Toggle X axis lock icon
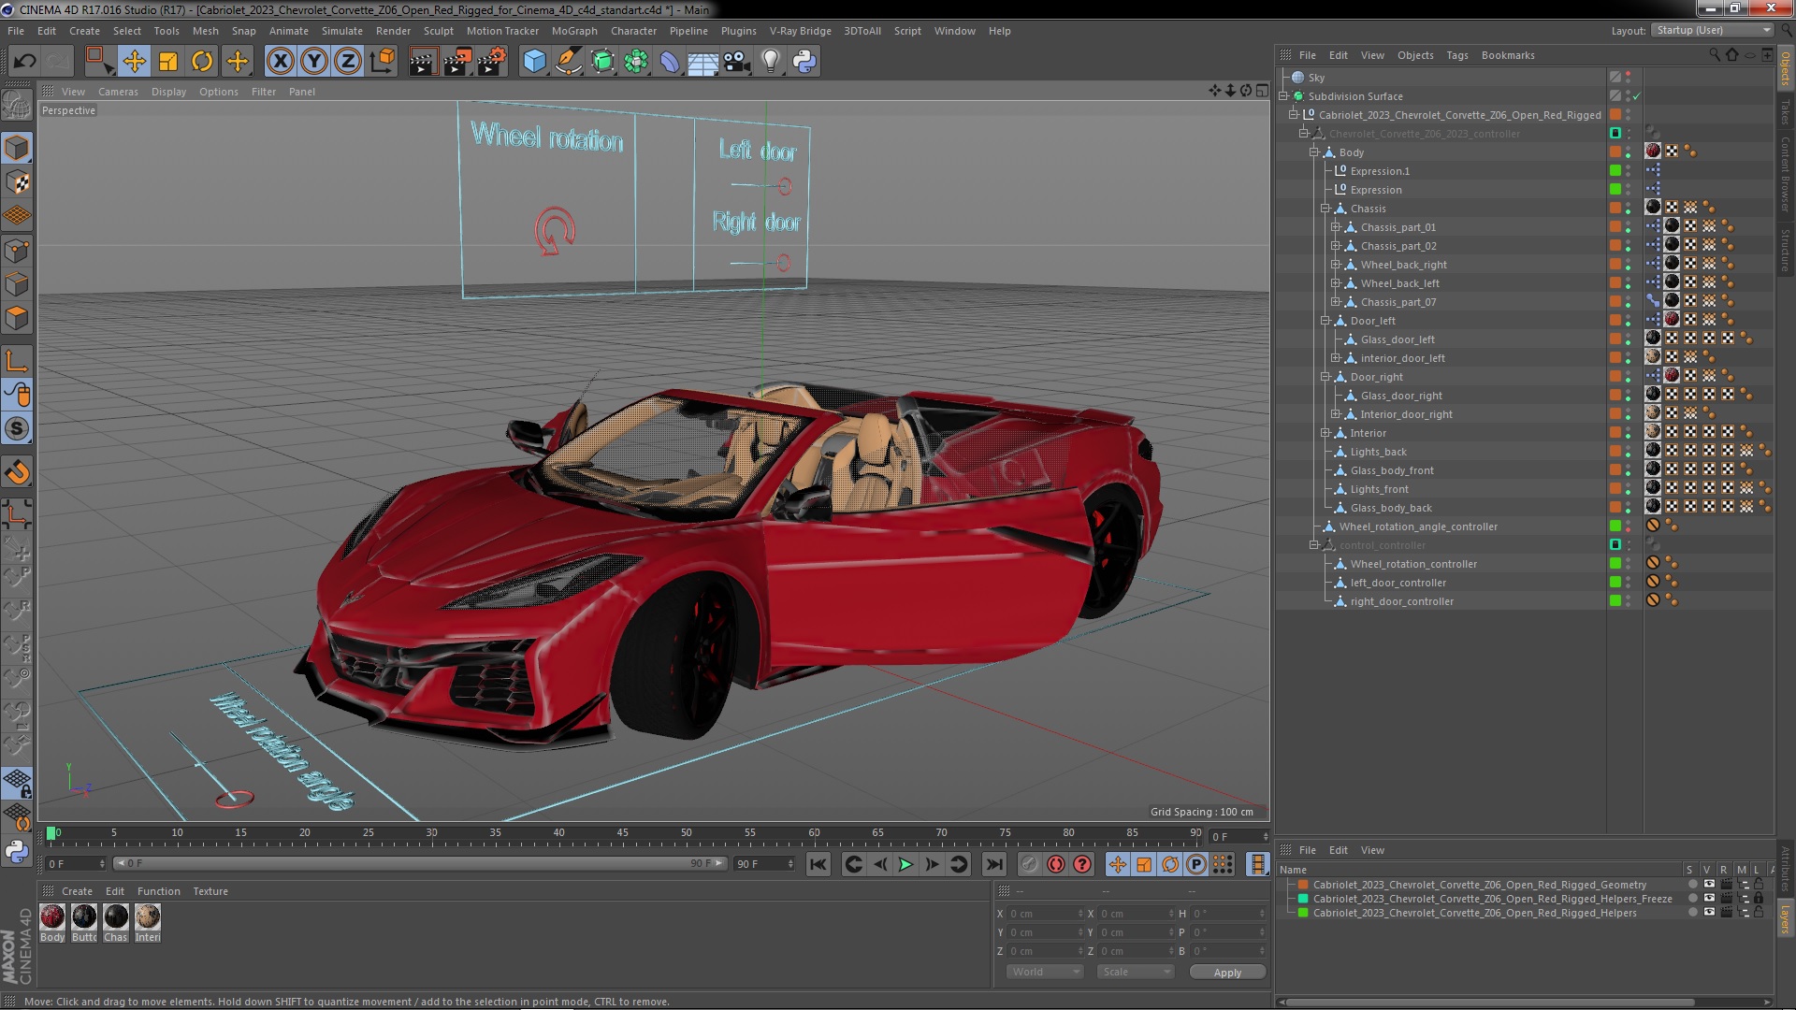 coord(280,62)
